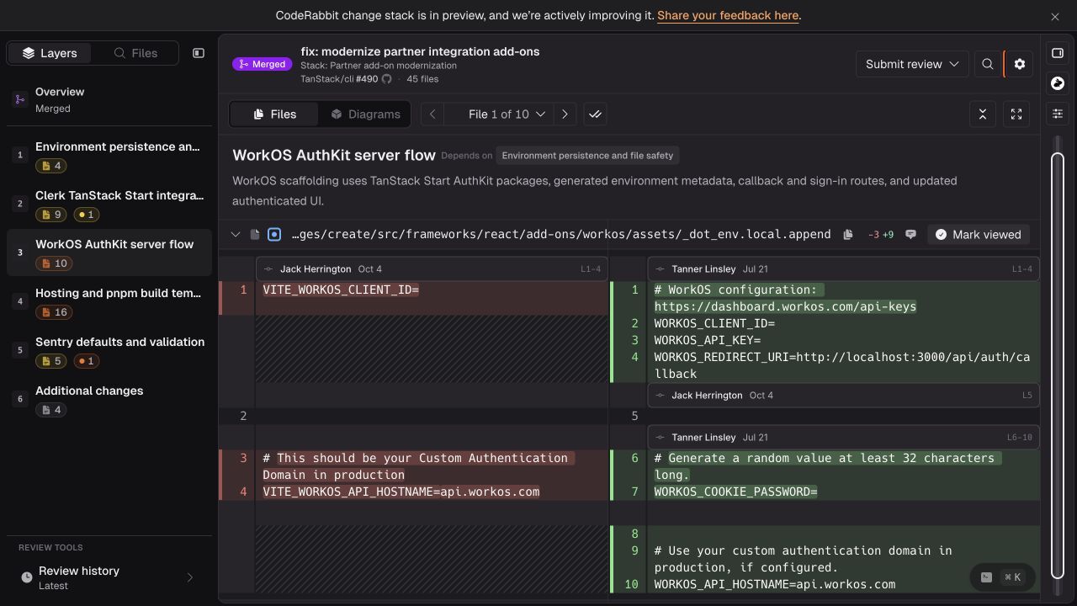Click 45 files count in header
Screen dimensions: 1077x606
click(x=422, y=79)
